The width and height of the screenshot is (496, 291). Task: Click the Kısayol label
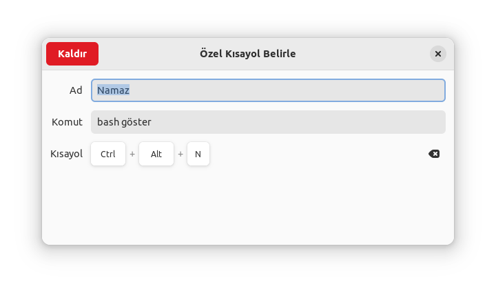(x=66, y=154)
